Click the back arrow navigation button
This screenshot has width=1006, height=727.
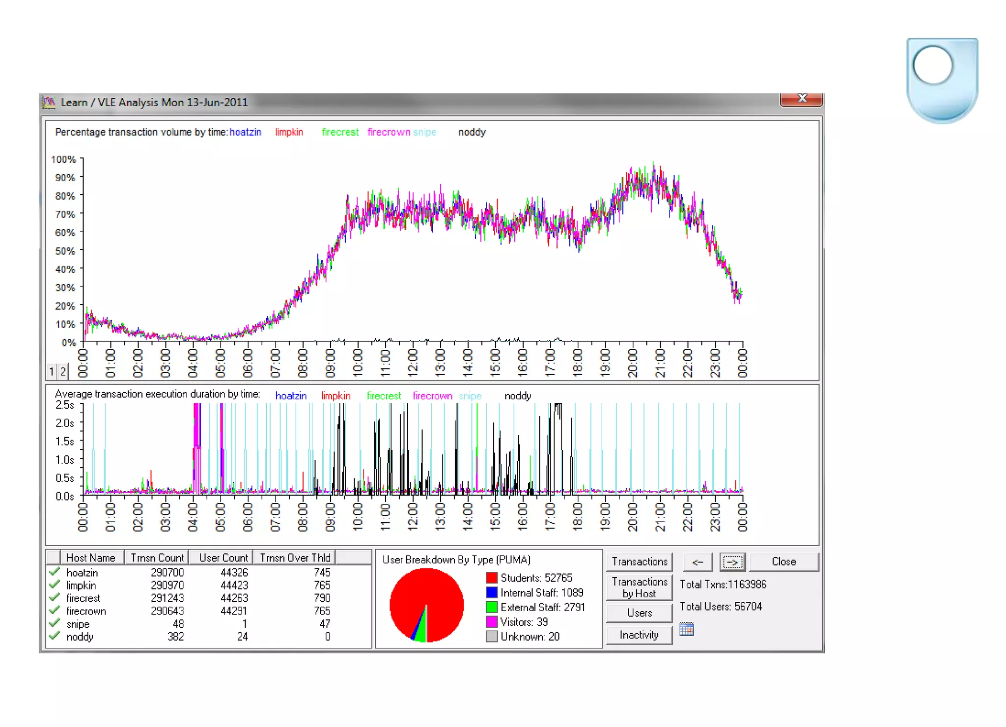tap(698, 562)
